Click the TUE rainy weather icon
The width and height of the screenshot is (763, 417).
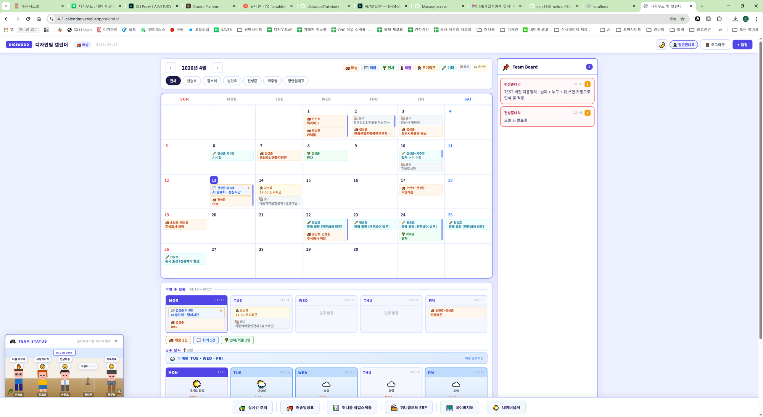click(261, 383)
